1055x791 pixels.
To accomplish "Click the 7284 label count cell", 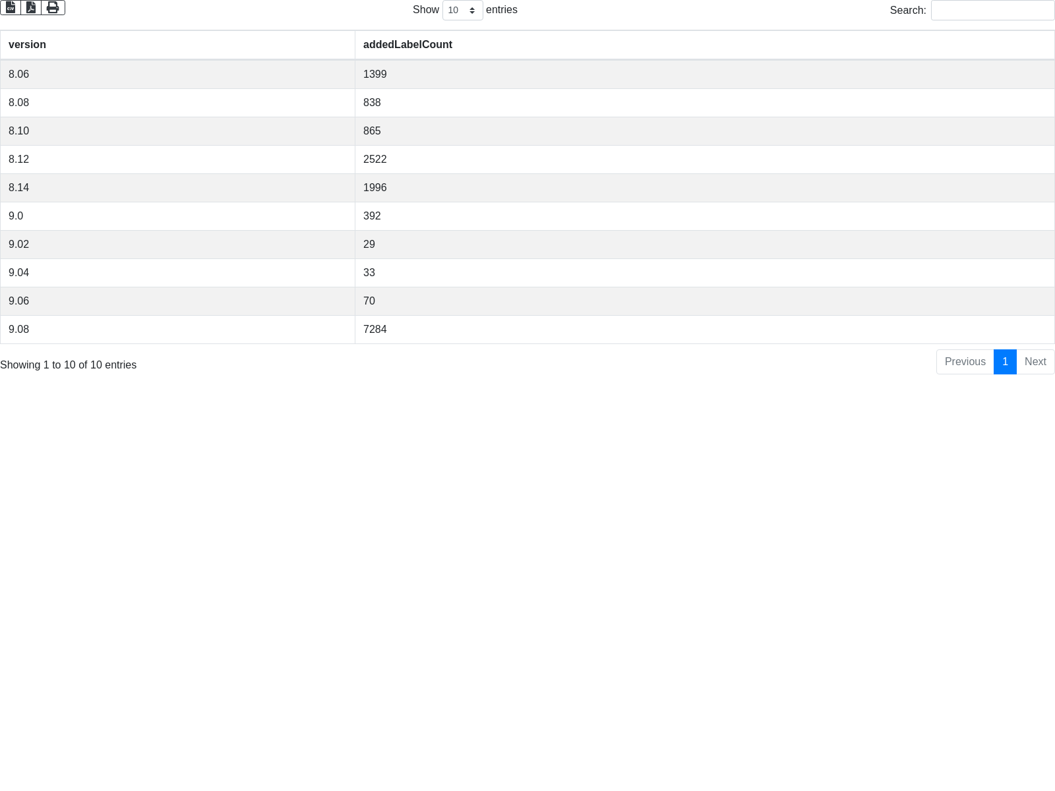I will 375,330.
